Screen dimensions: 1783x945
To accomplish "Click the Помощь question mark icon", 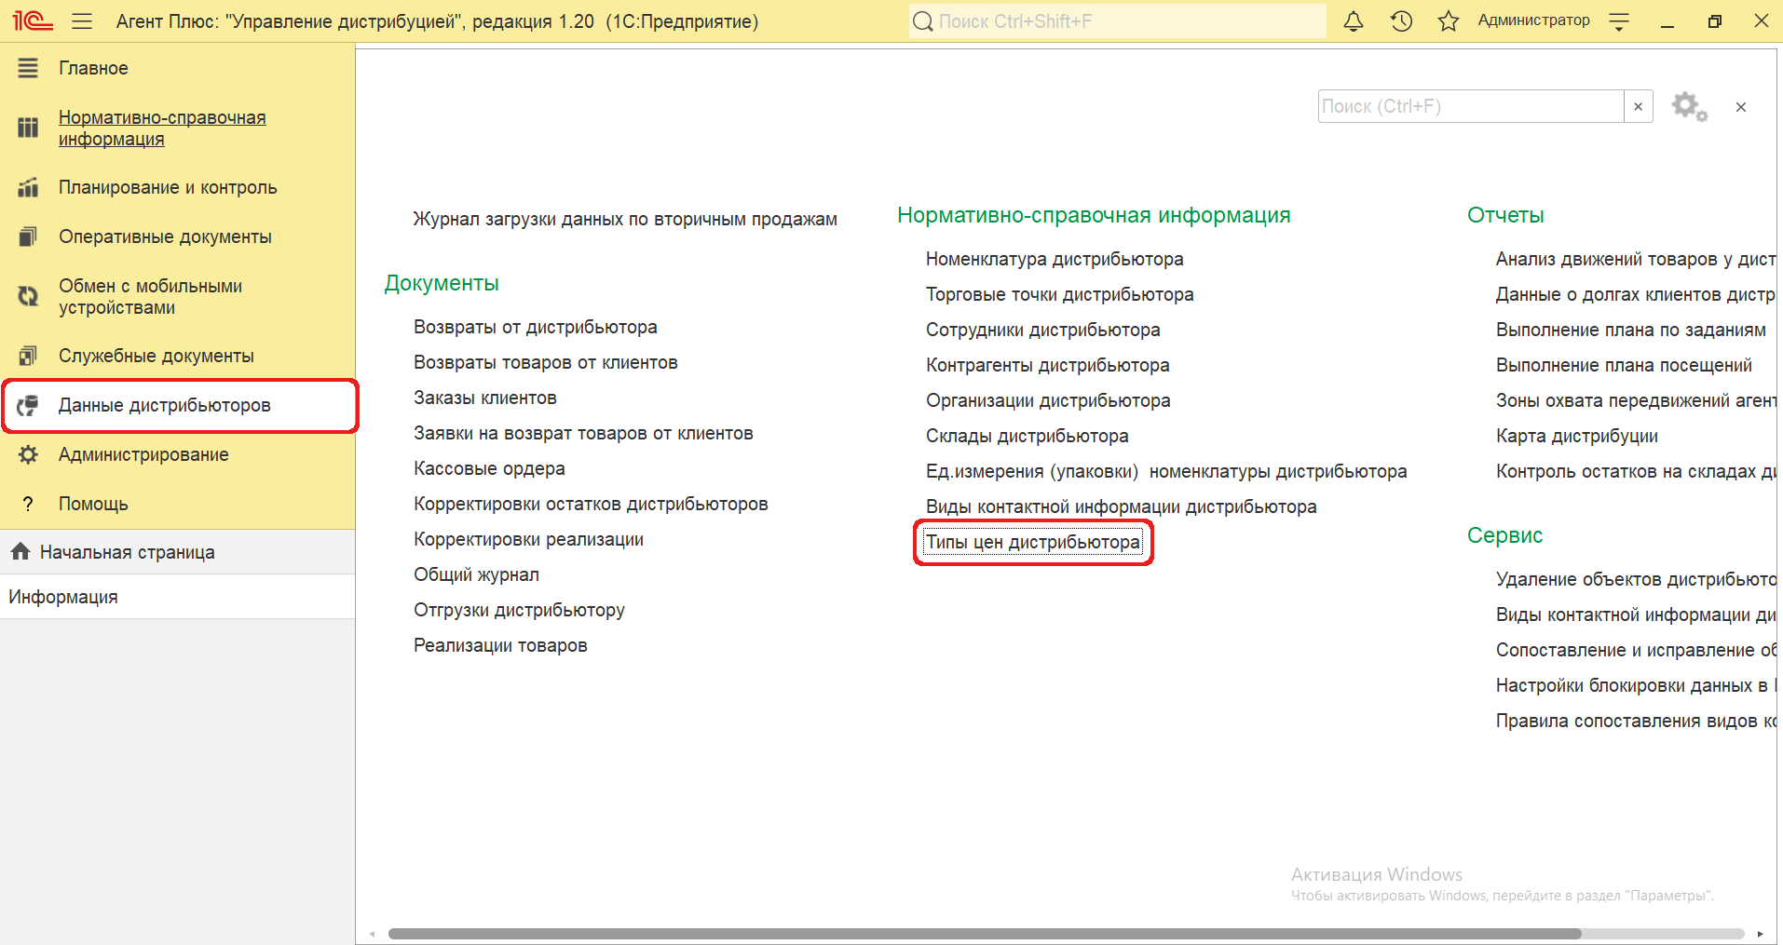I will coord(28,504).
